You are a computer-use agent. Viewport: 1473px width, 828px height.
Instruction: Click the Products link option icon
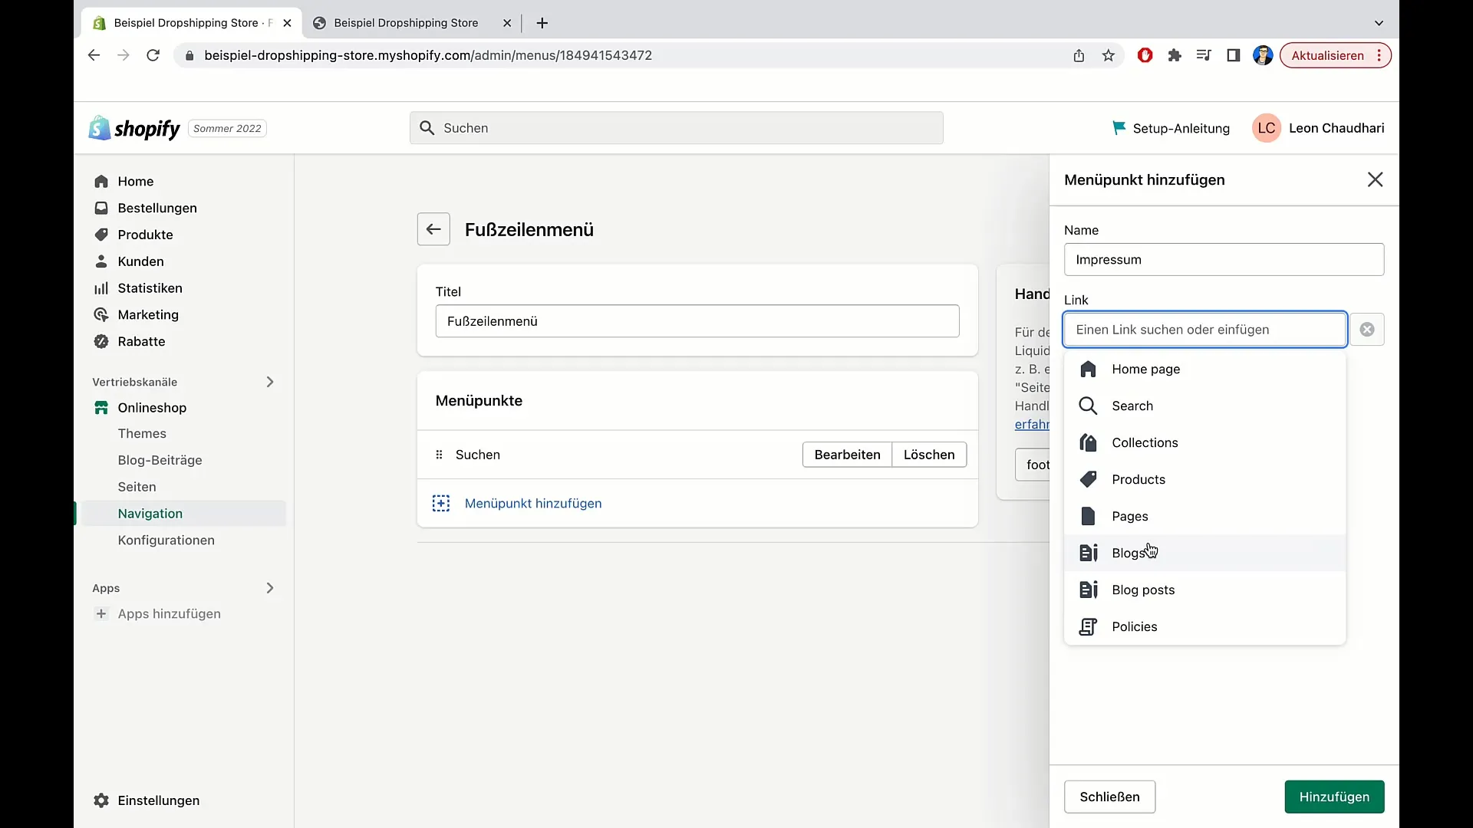point(1089,478)
